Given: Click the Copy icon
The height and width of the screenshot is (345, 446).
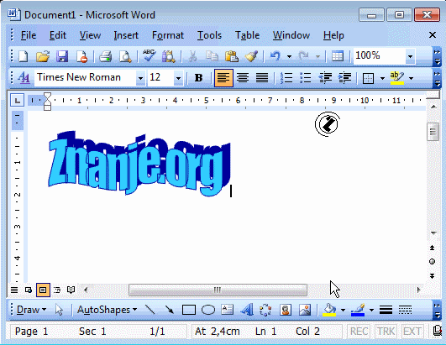Looking at the screenshot, I should pyautogui.click(x=212, y=56).
